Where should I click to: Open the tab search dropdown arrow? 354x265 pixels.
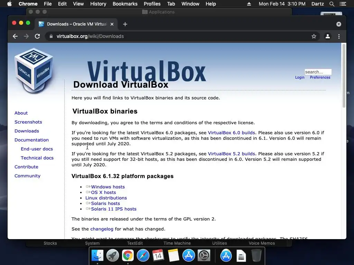coord(339,24)
